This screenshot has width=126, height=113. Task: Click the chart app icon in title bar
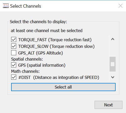(x=6, y=6)
